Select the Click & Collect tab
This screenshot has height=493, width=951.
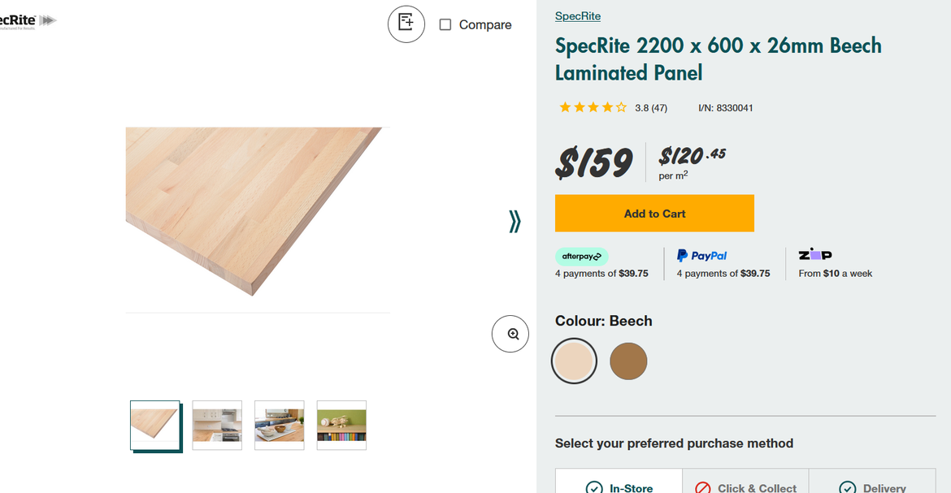(745, 485)
